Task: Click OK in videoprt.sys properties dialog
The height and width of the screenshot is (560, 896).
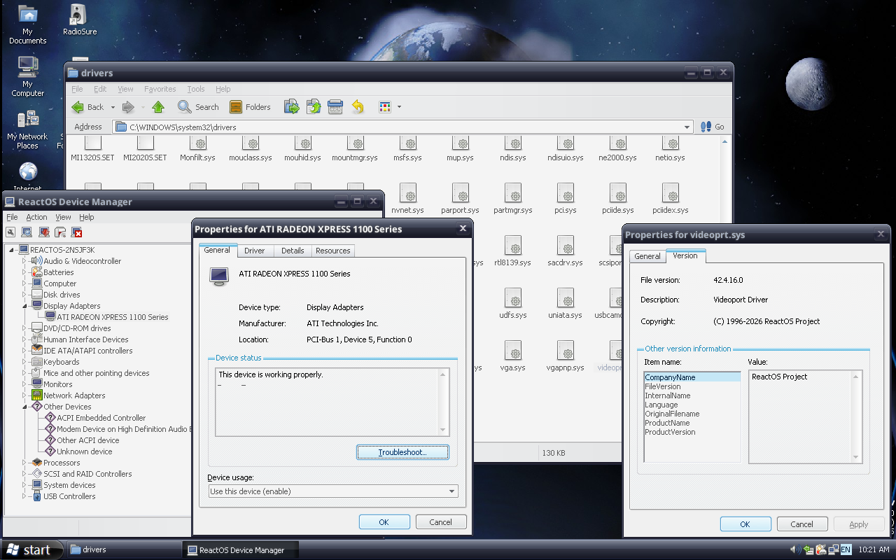Action: (745, 524)
